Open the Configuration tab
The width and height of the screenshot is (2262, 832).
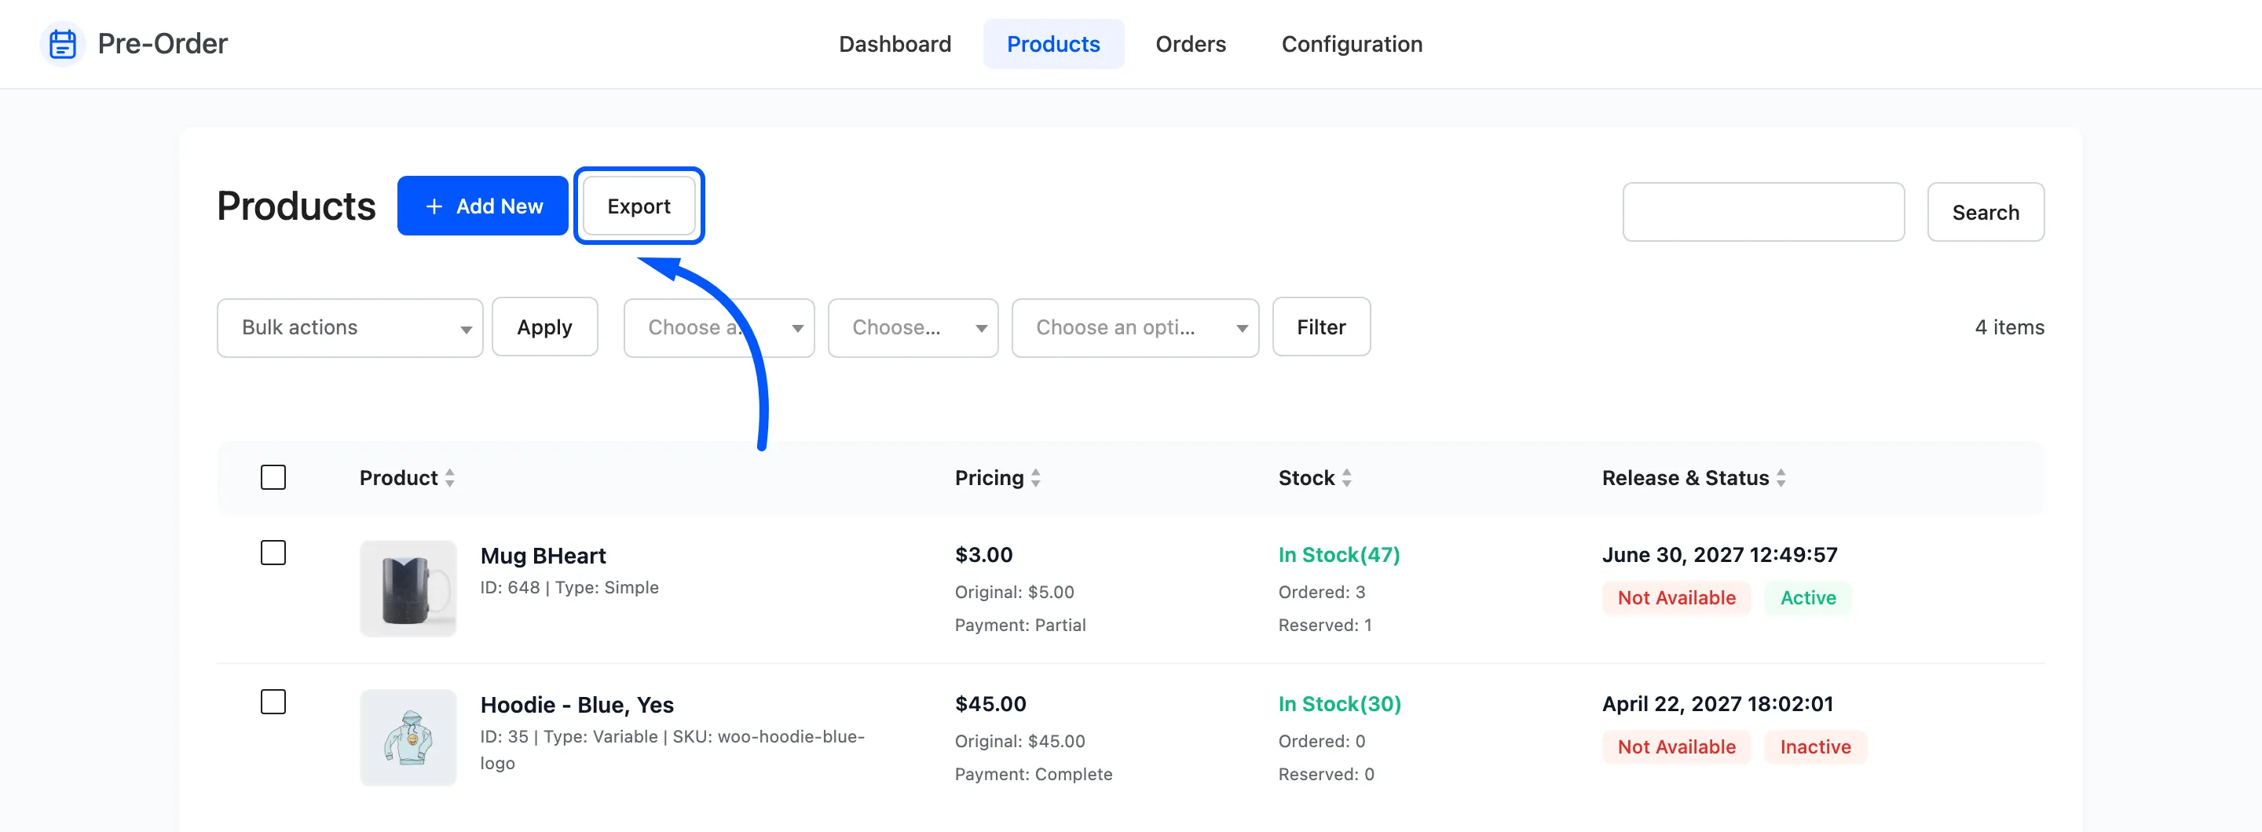(1352, 44)
